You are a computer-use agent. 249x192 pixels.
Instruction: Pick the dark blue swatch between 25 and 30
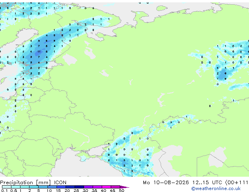[x=79, y=187]
